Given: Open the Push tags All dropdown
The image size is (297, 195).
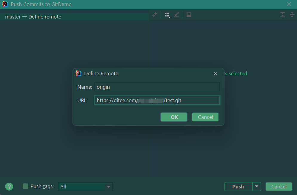Looking at the screenshot, I should (85, 186).
